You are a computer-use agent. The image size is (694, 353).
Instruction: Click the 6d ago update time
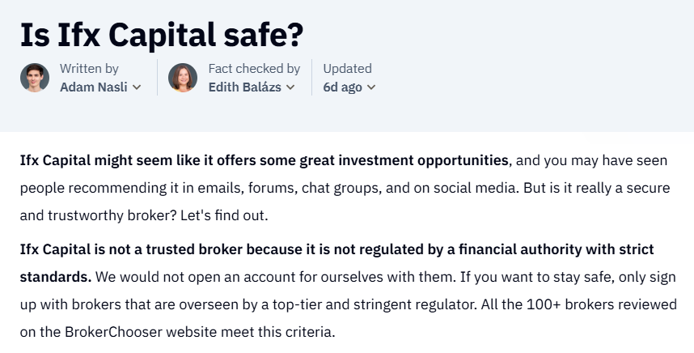342,87
